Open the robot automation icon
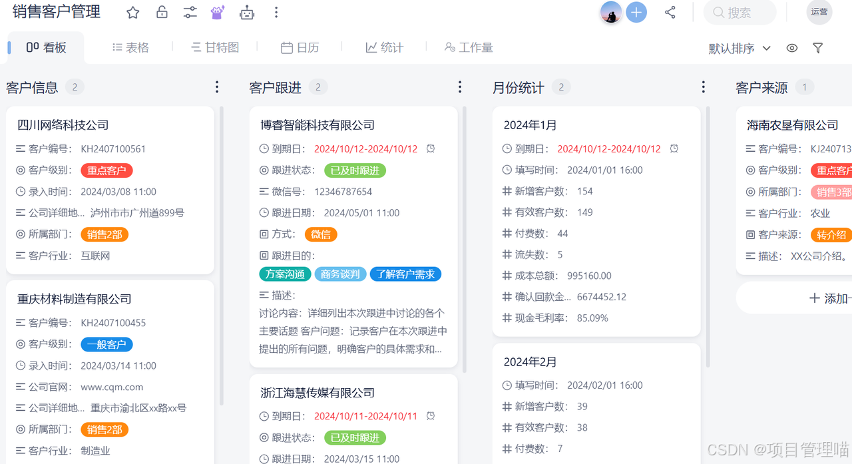852x464 pixels. tap(247, 12)
